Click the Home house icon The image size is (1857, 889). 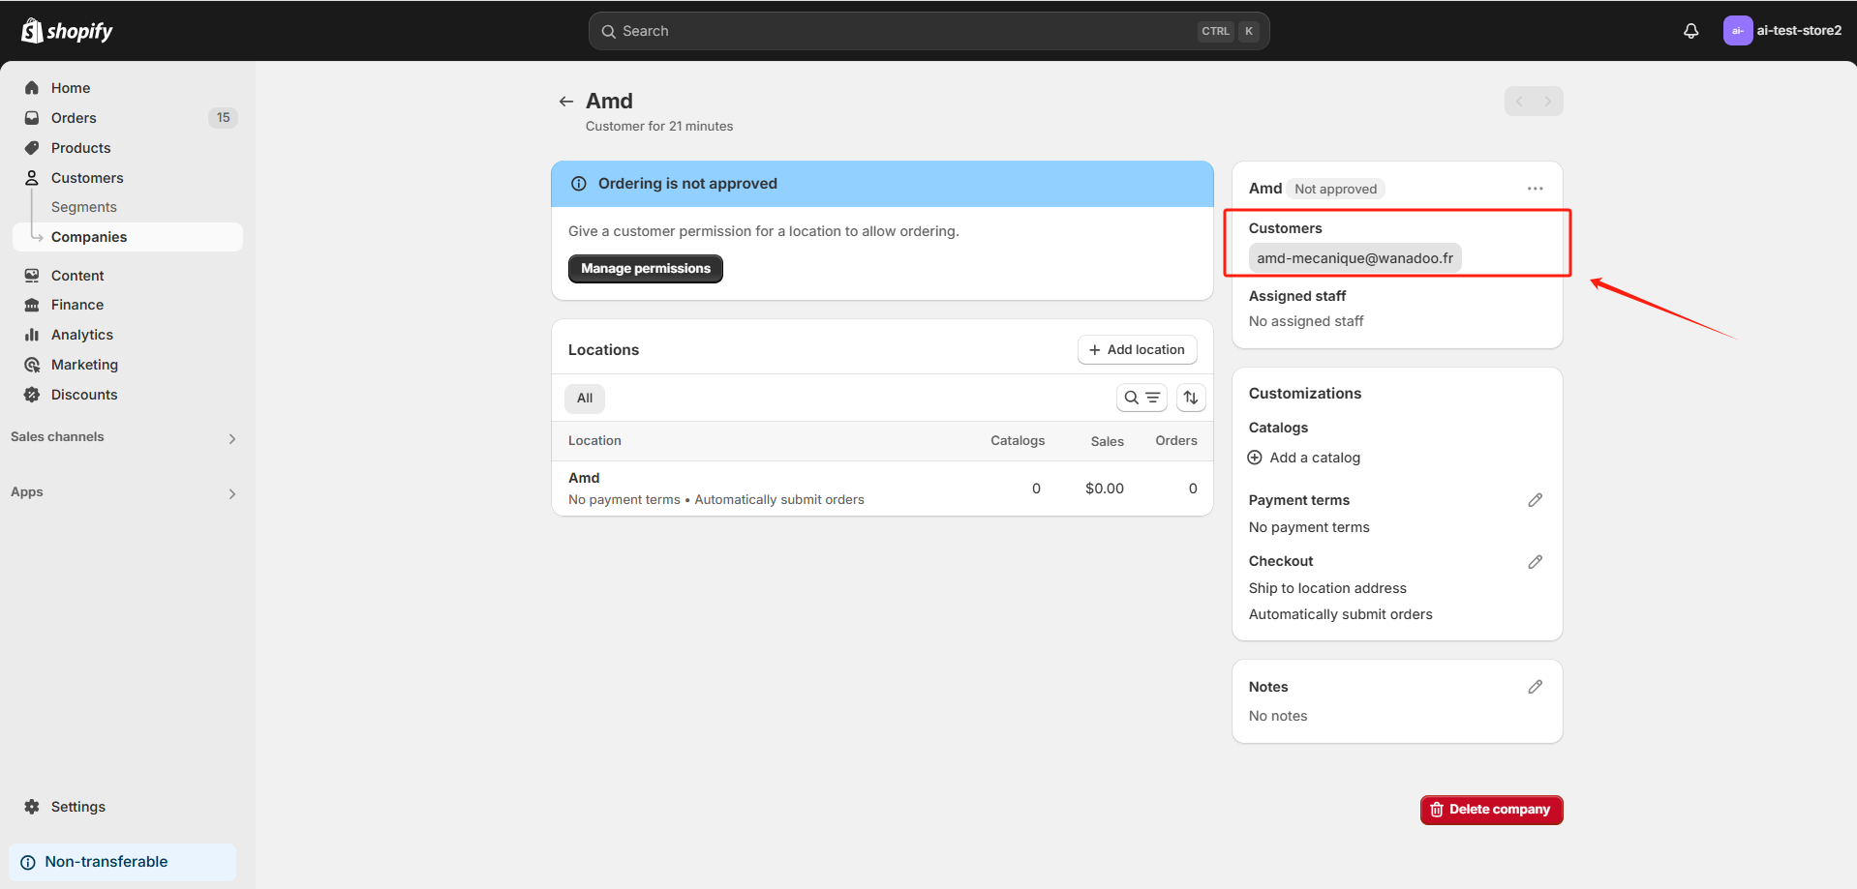point(32,88)
